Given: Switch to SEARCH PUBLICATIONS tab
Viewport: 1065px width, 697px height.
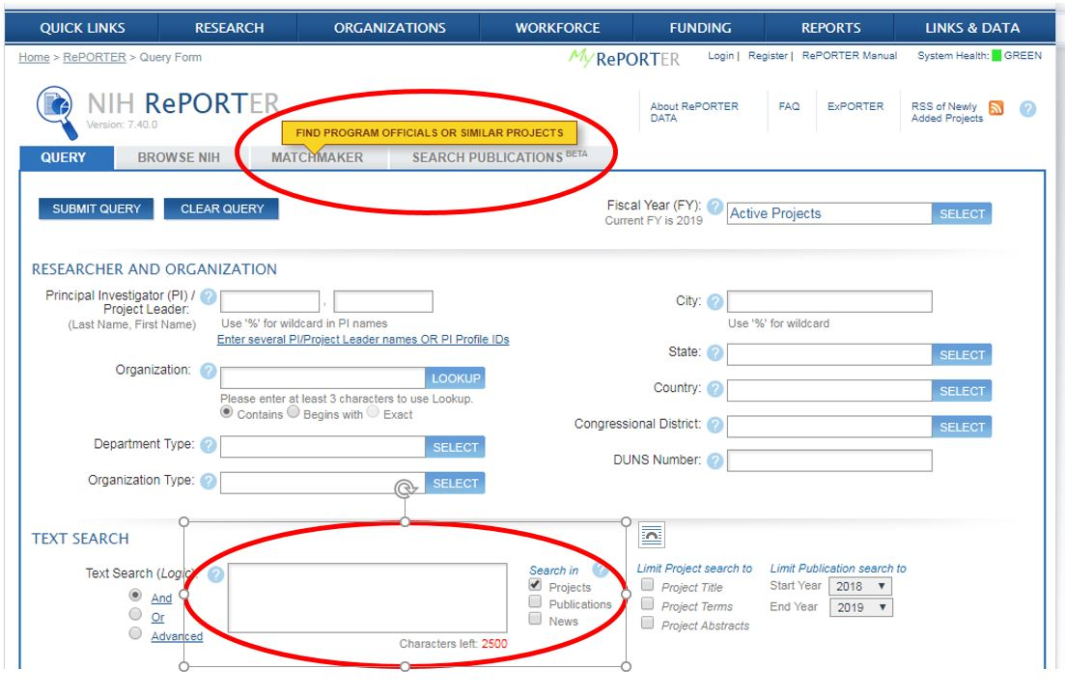Looking at the screenshot, I should pyautogui.click(x=499, y=157).
